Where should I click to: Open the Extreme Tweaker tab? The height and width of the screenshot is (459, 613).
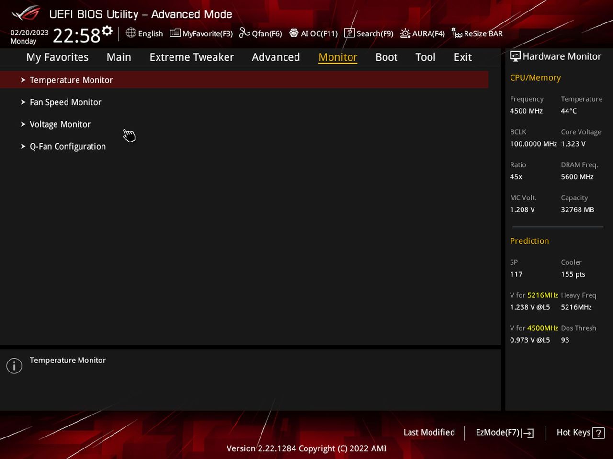coord(192,57)
